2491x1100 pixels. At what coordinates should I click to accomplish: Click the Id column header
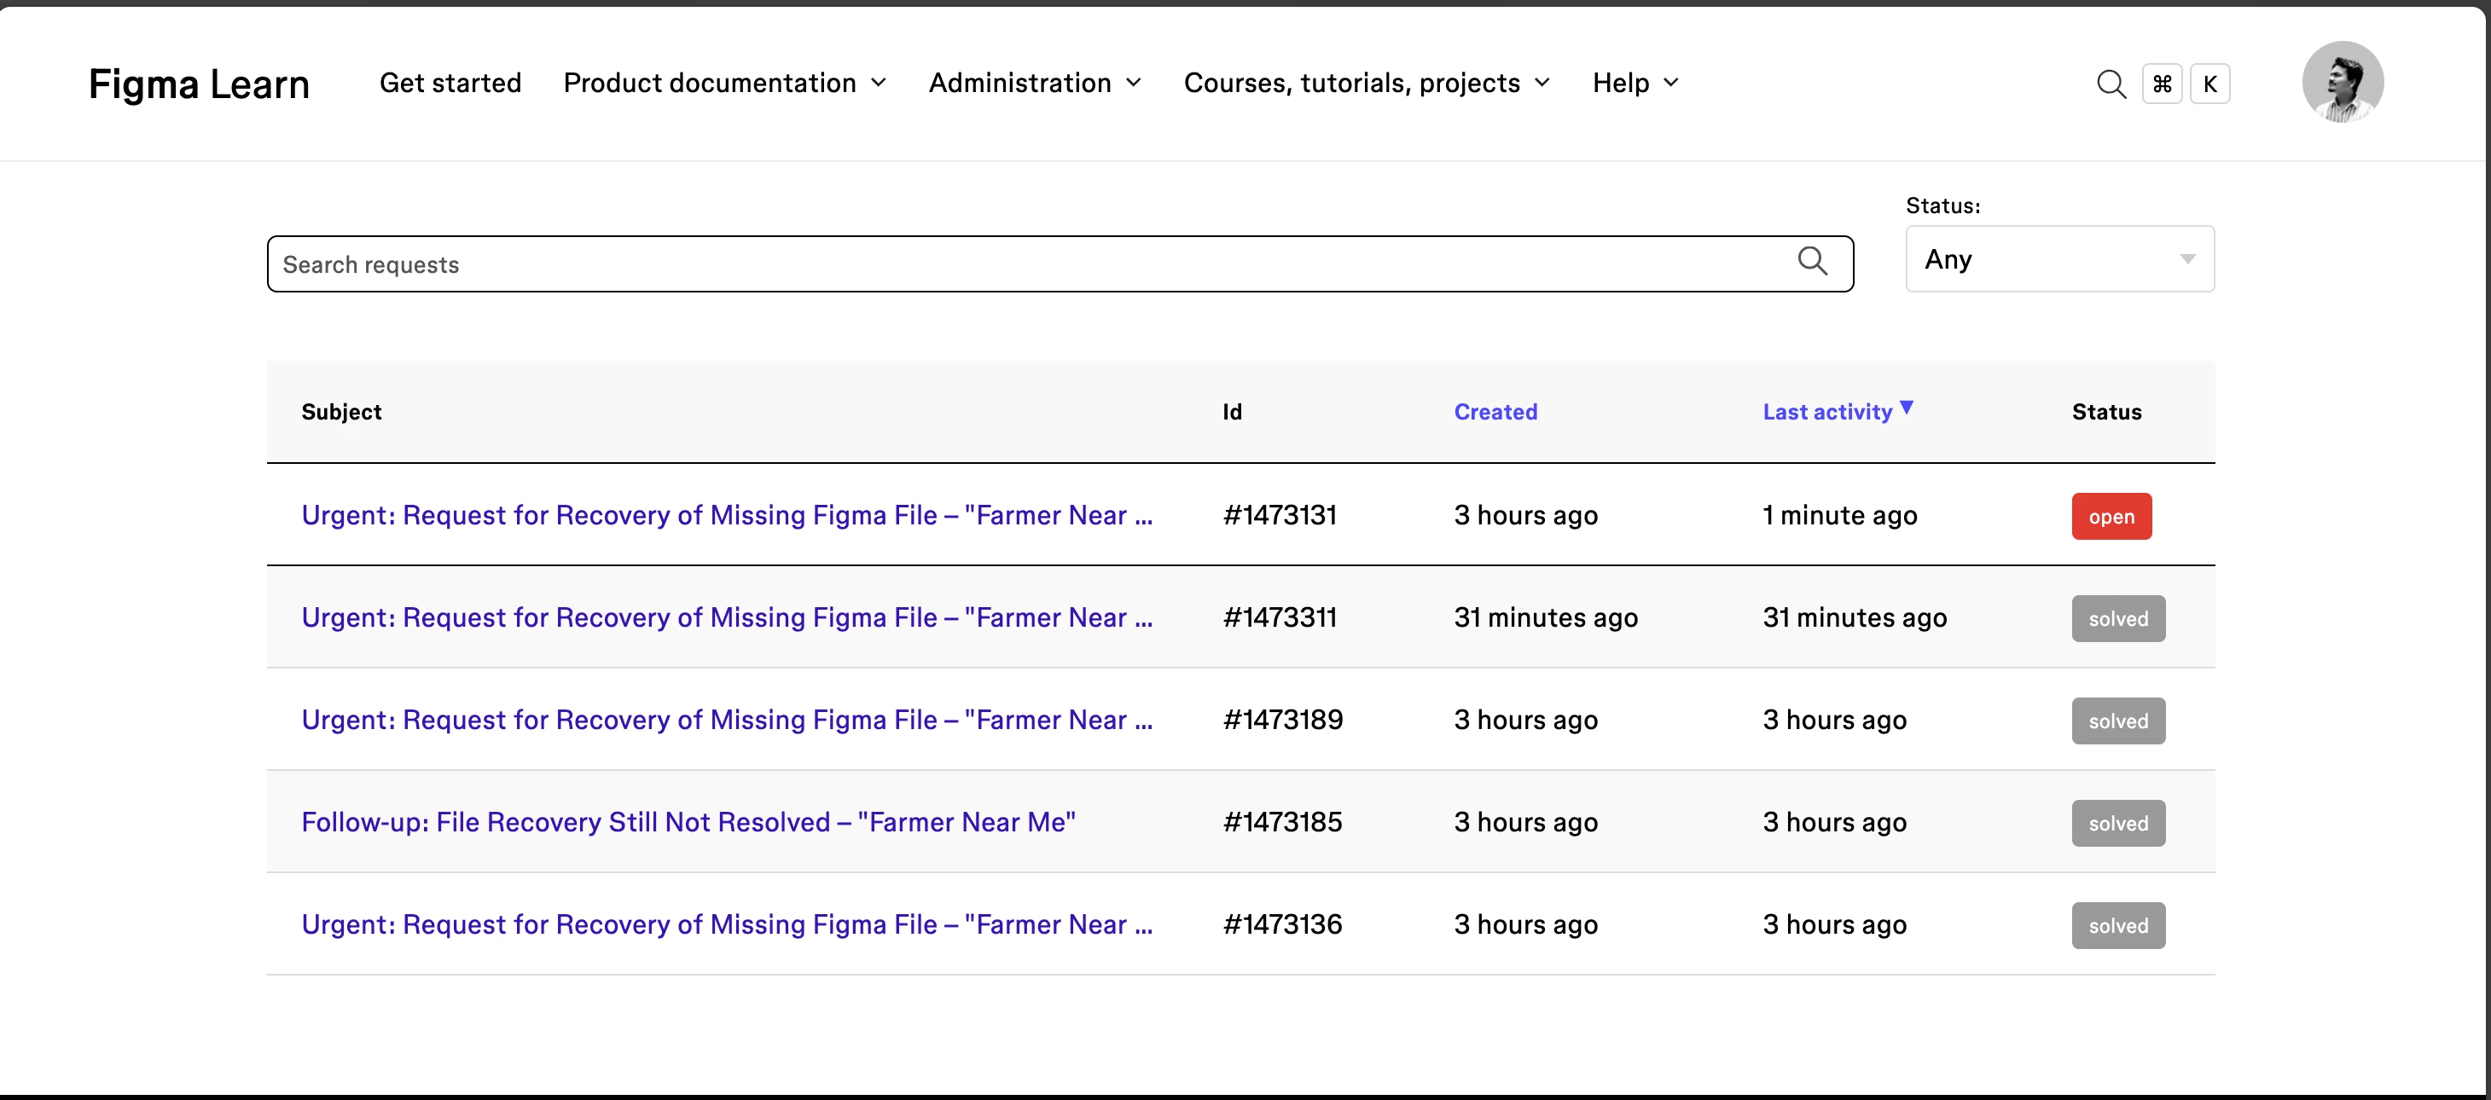(1232, 412)
